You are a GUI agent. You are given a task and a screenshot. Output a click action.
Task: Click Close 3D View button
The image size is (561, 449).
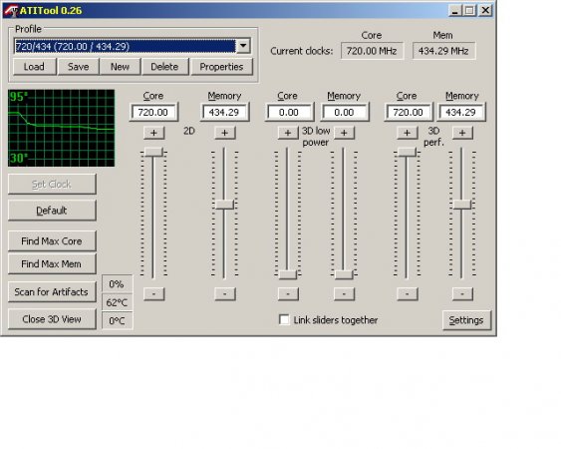tap(52, 319)
